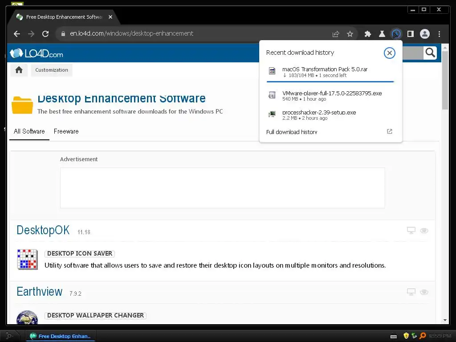Click the processhacker file icon
This screenshot has height=342, width=456.
[272, 114]
